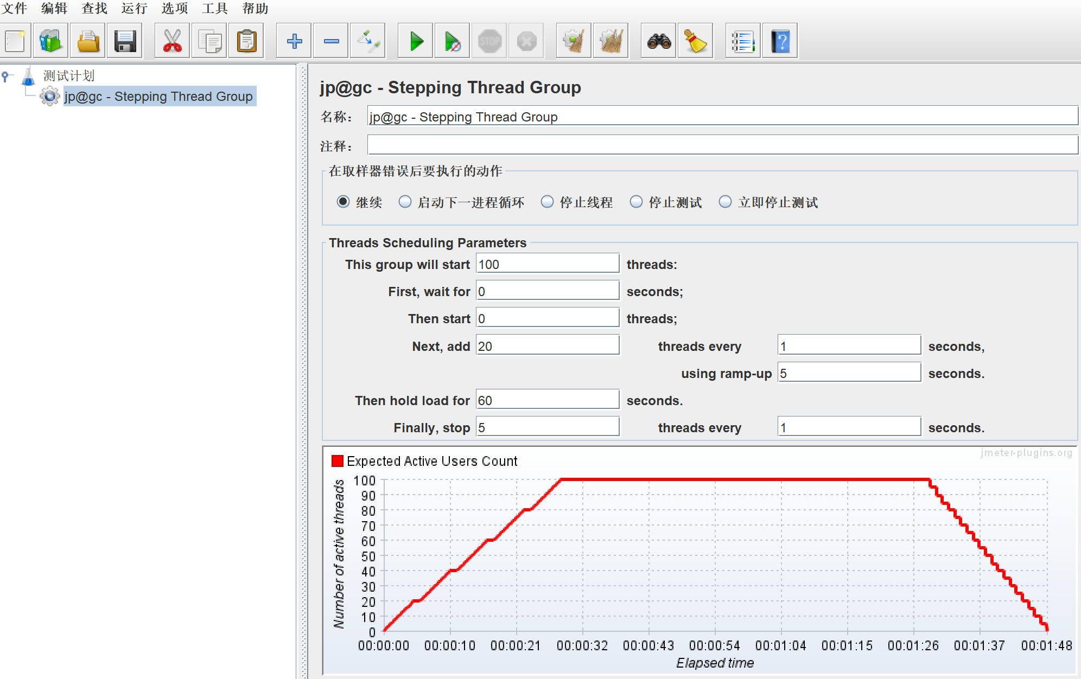Click the scissors Cut icon
This screenshot has width=1081, height=679.
click(x=172, y=41)
